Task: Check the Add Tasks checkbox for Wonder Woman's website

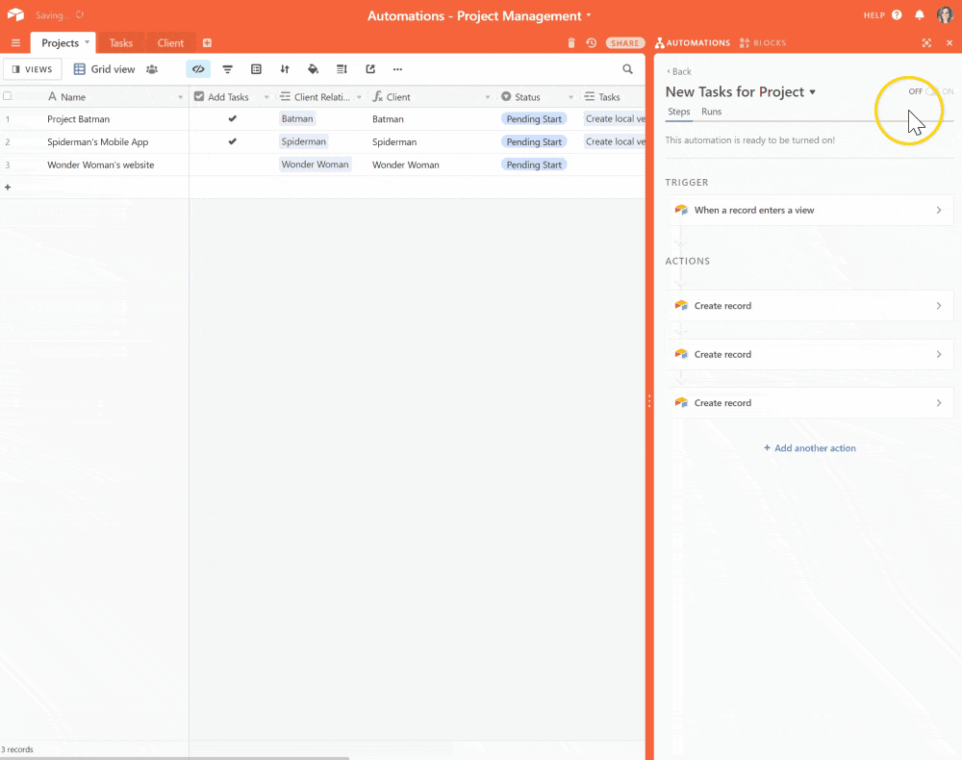Action: pyautogui.click(x=231, y=164)
